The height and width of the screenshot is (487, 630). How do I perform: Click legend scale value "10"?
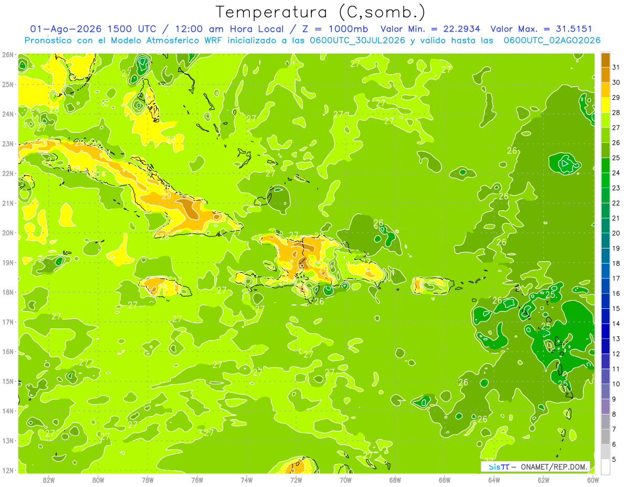point(616,384)
